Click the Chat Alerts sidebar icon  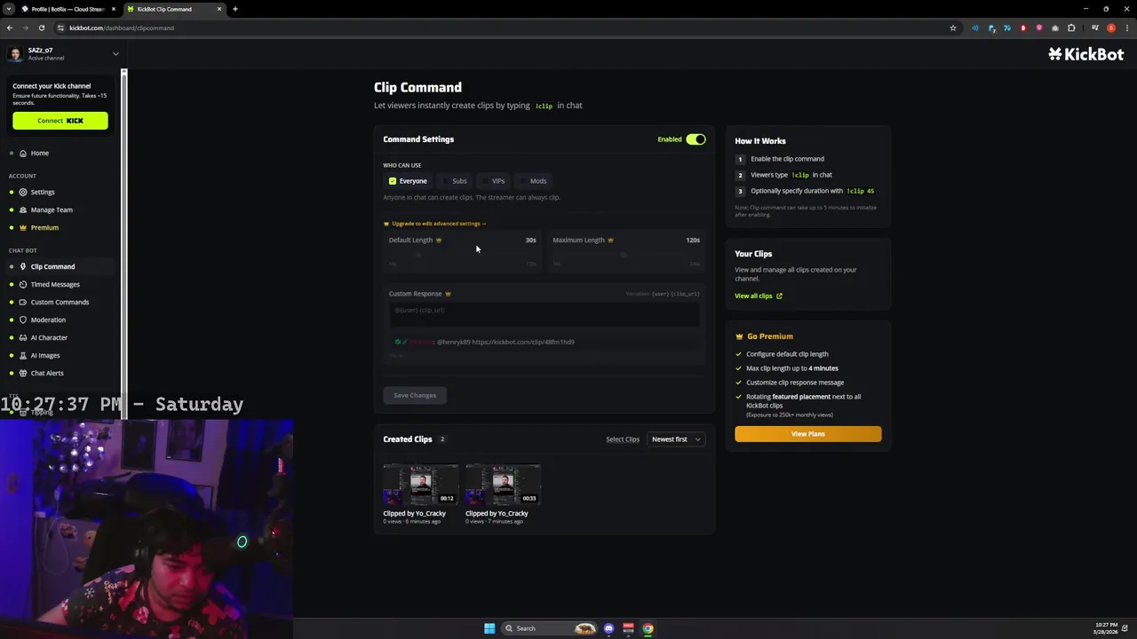[x=23, y=374]
